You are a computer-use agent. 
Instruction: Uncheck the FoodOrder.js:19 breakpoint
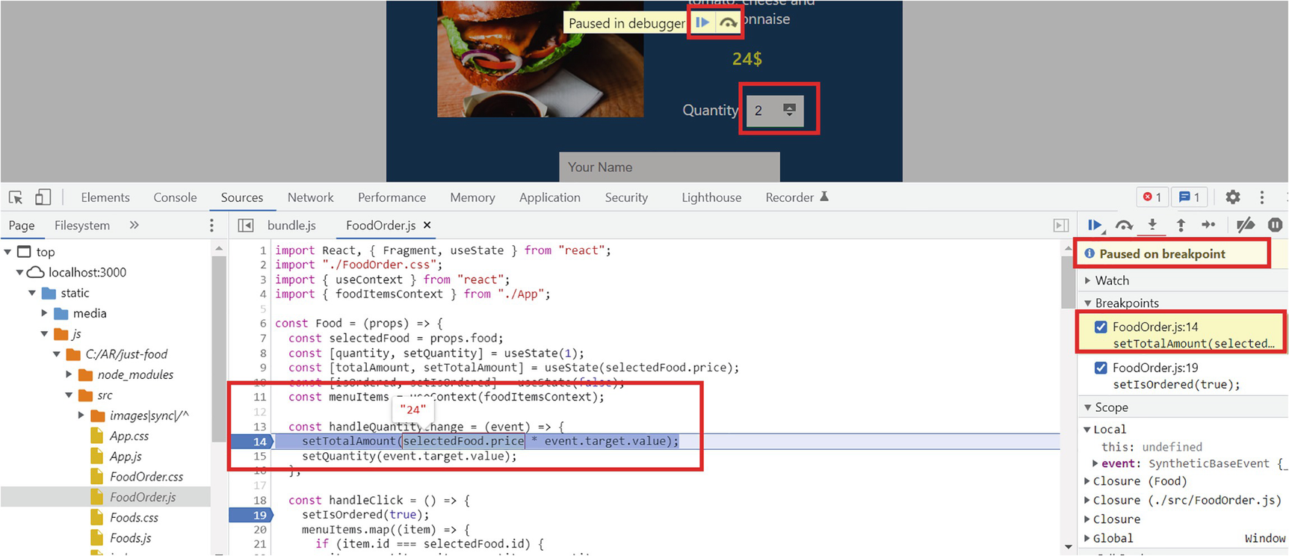click(x=1101, y=368)
